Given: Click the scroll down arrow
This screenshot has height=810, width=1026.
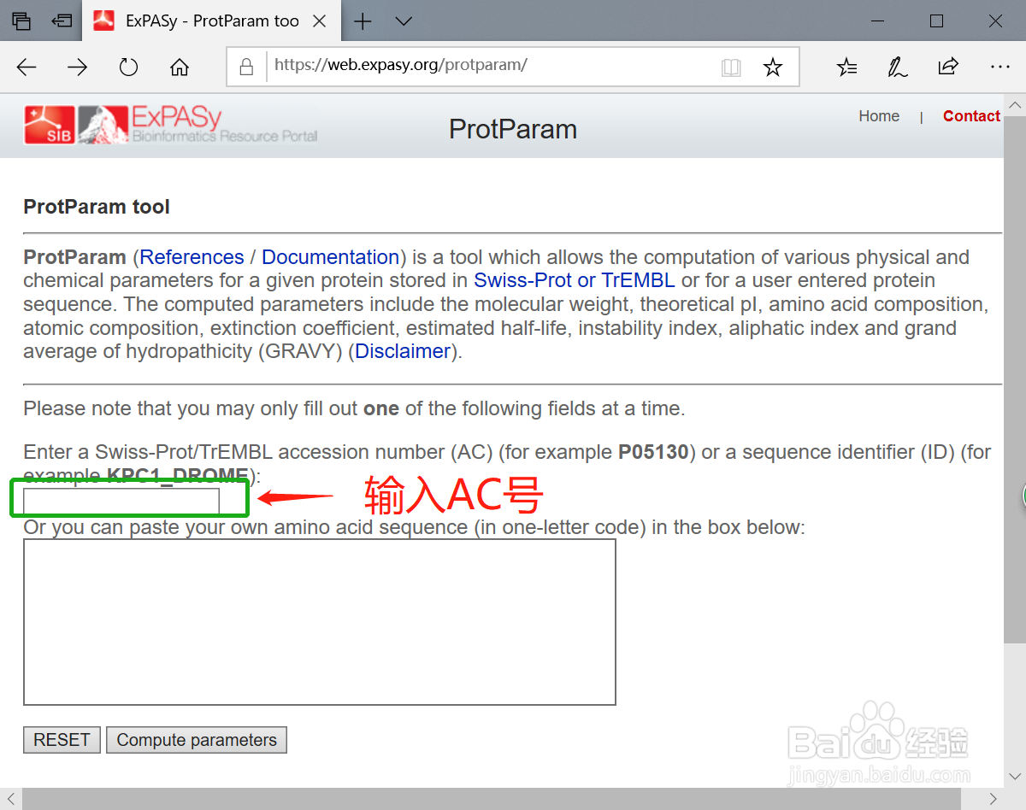Looking at the screenshot, I should tap(1015, 776).
